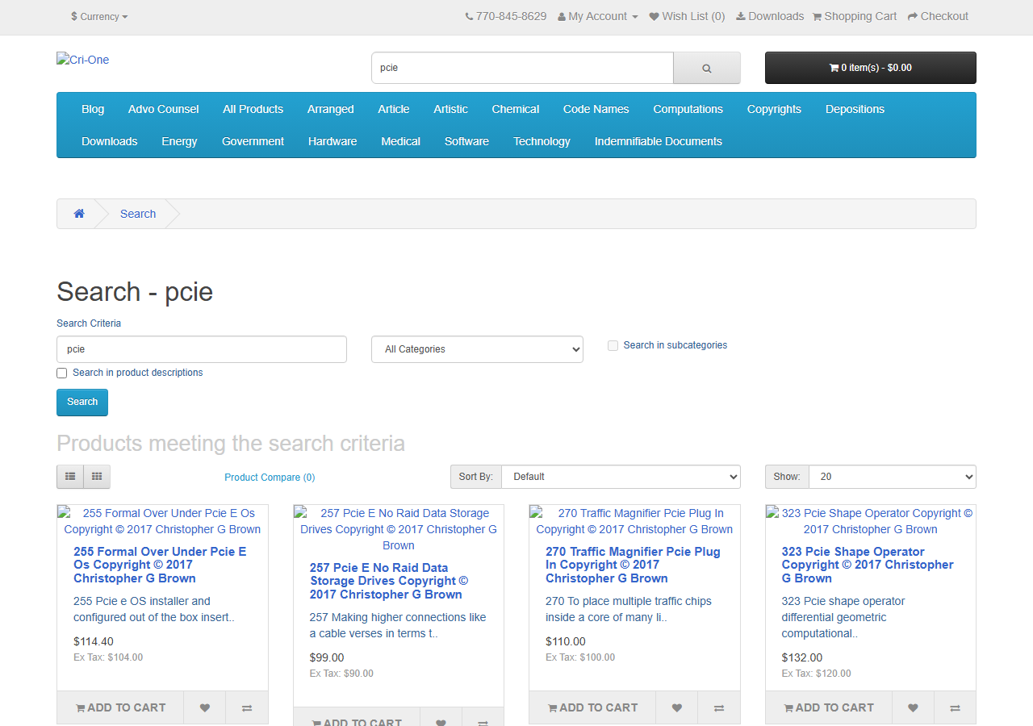Open the Arranged category
1033x726 pixels.
pyautogui.click(x=331, y=109)
